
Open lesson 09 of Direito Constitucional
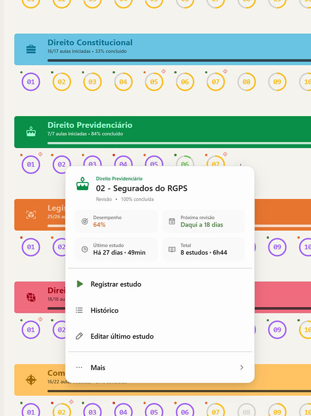tap(277, 82)
